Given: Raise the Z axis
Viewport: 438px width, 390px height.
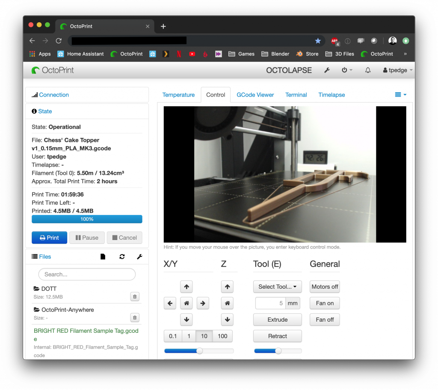Looking at the screenshot, I should coord(228,287).
